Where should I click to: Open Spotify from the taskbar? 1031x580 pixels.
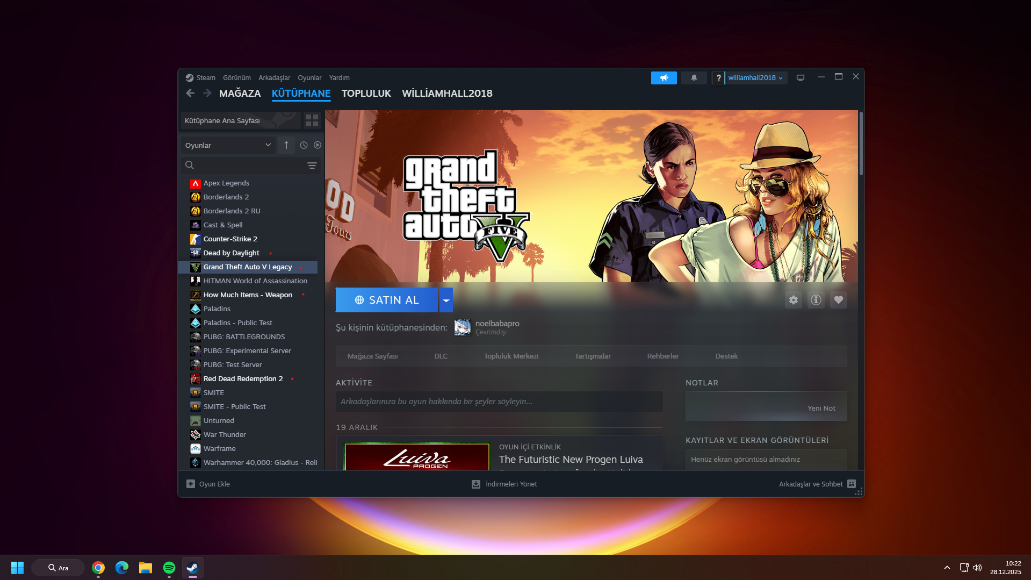[169, 568]
